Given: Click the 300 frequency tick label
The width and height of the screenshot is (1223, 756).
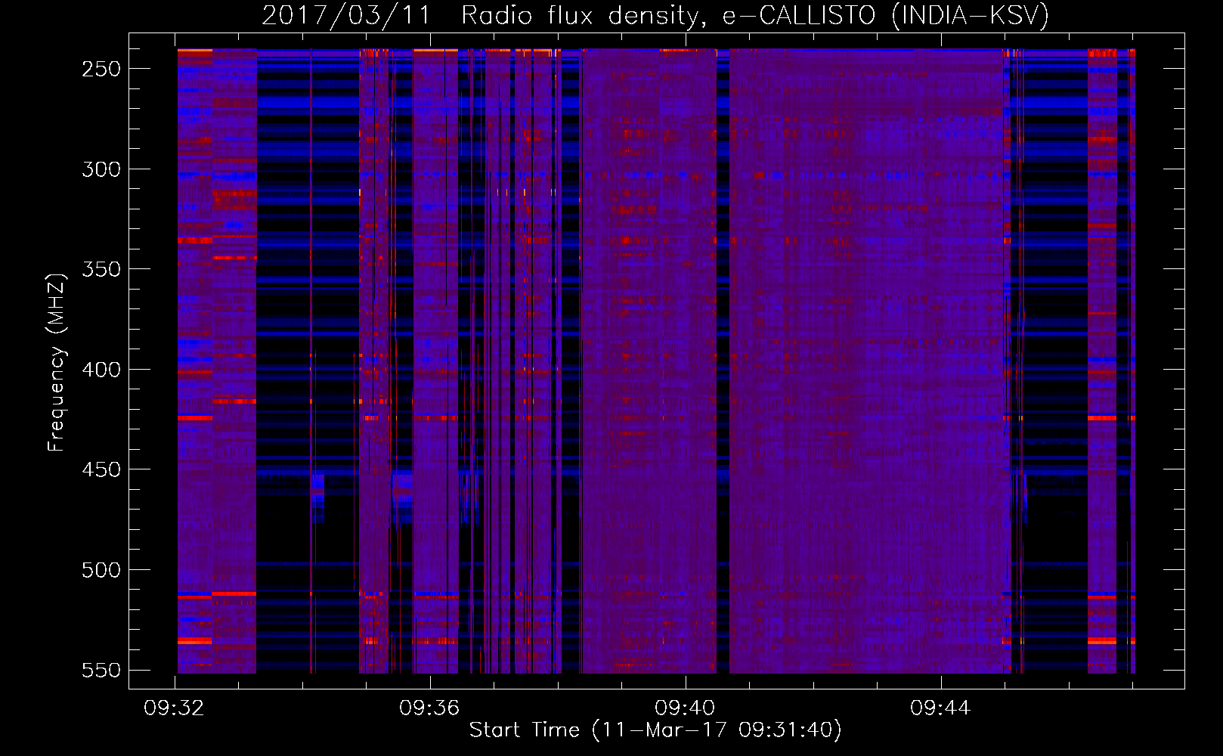Looking at the screenshot, I should (x=101, y=169).
